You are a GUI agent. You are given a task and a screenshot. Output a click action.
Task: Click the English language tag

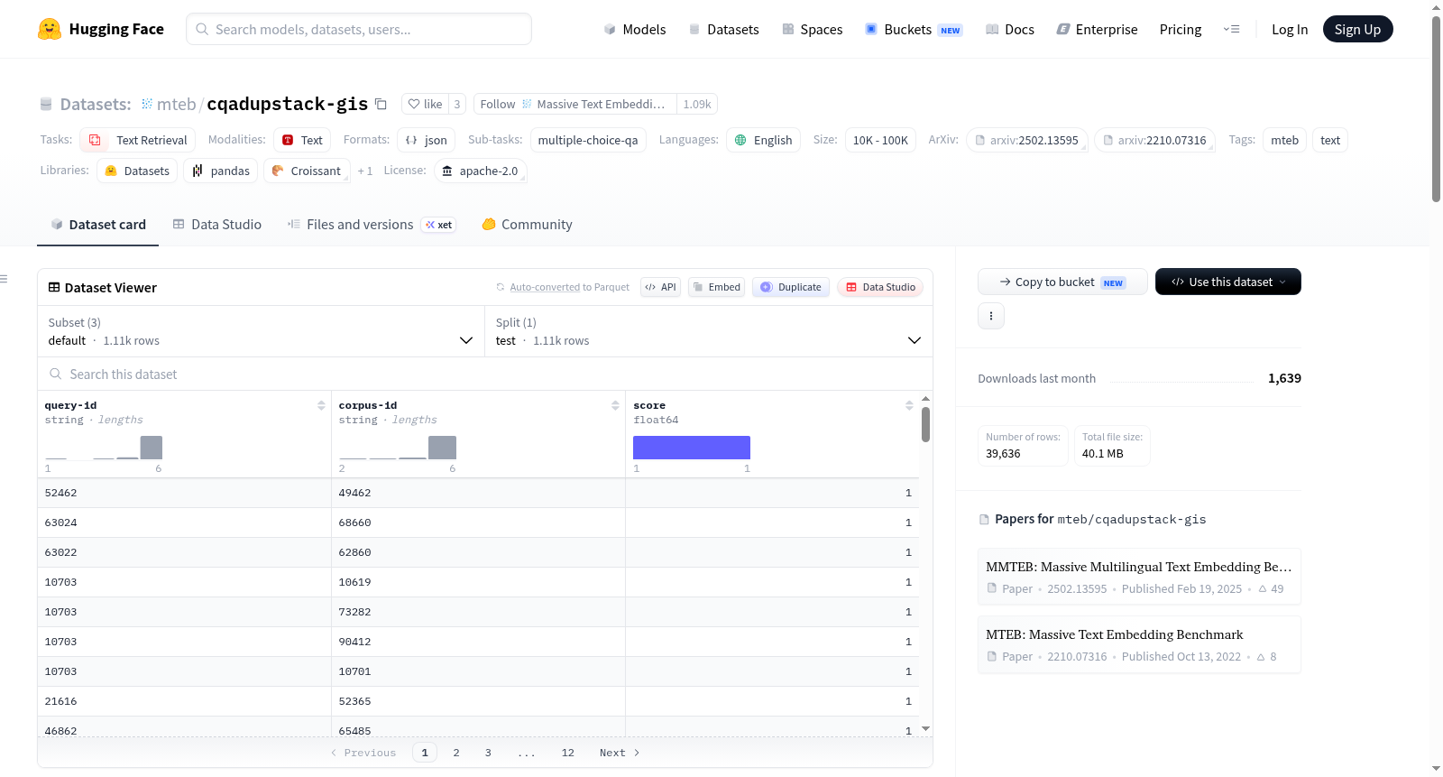coord(763,140)
